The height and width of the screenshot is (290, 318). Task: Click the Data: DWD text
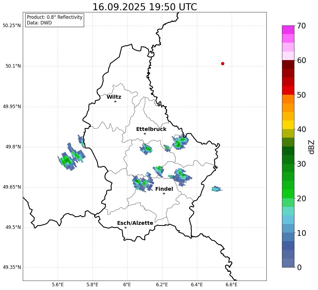[39, 23]
